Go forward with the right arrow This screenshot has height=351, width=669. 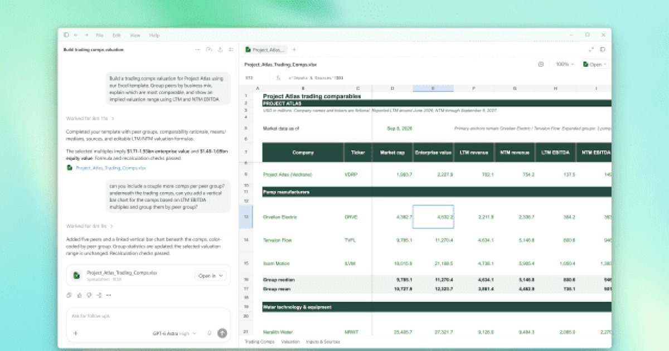coord(86,35)
